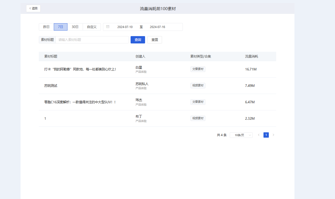
Task: Select the 自定义 time range
Action: click(x=92, y=27)
